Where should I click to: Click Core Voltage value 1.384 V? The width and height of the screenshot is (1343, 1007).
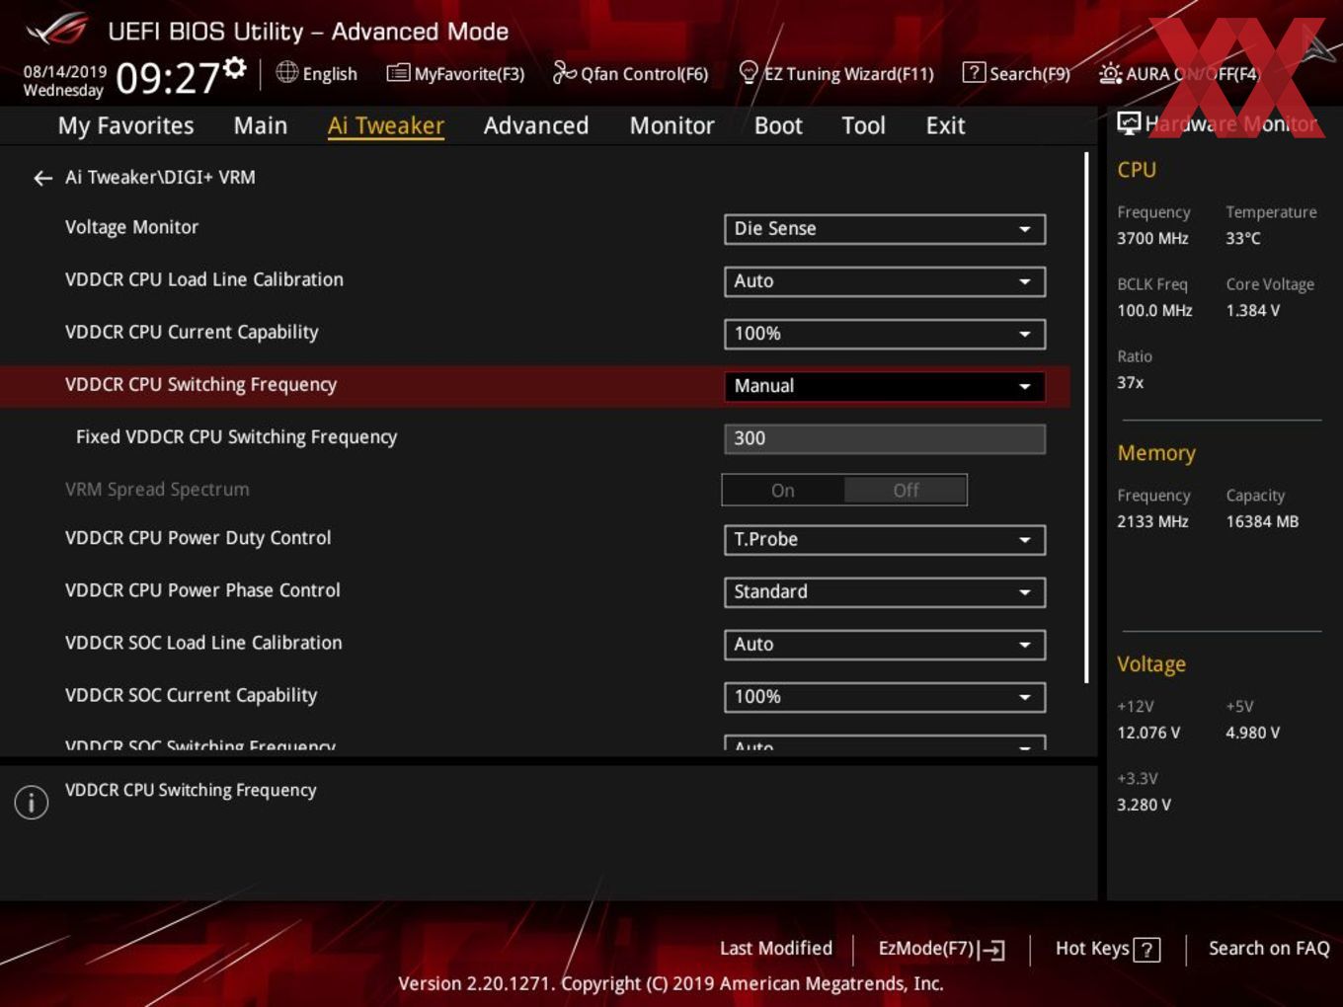(1252, 310)
